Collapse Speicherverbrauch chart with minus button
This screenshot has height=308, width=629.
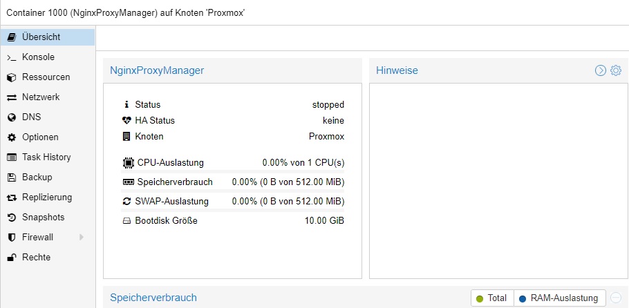coord(616,298)
